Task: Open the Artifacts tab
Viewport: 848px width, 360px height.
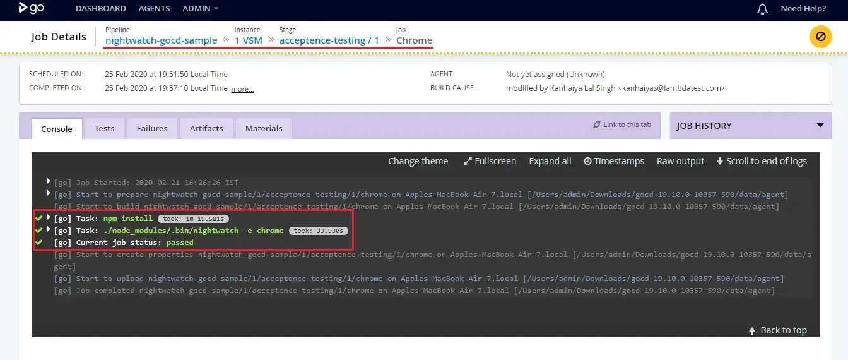Action: (x=206, y=128)
